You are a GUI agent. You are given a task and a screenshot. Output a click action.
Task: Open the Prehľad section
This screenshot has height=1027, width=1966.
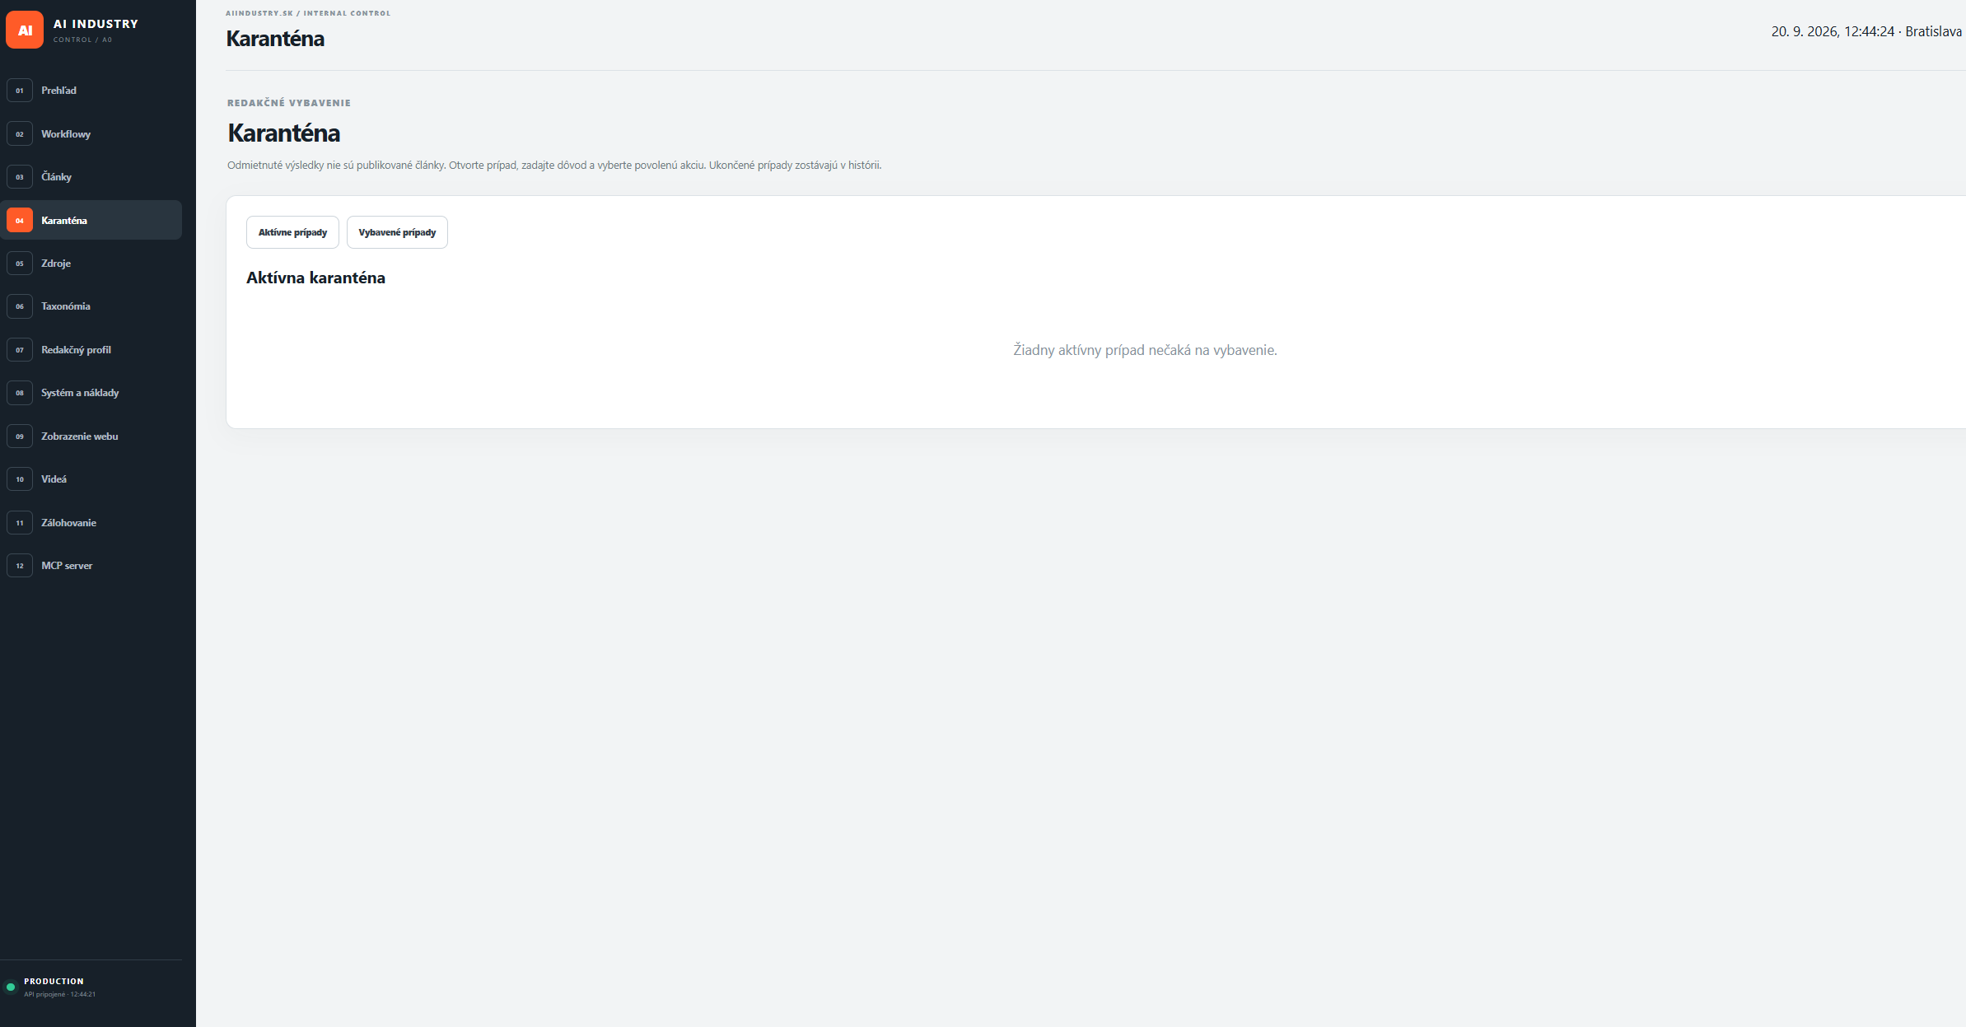click(x=91, y=91)
